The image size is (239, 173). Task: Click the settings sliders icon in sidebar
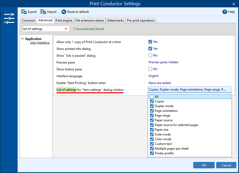tap(9, 18)
